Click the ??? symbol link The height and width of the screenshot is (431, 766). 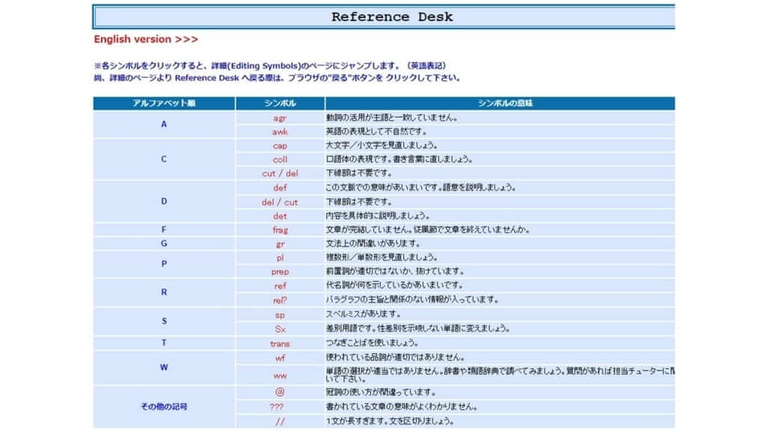(x=277, y=407)
